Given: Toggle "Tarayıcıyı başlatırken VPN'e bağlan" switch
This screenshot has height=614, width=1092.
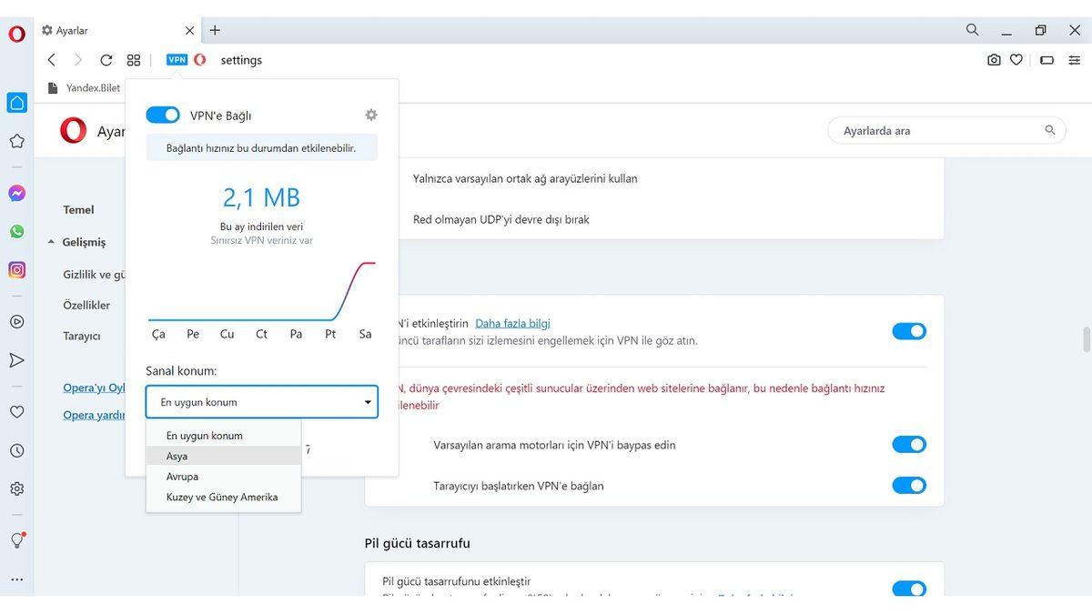Looking at the screenshot, I should 909,485.
